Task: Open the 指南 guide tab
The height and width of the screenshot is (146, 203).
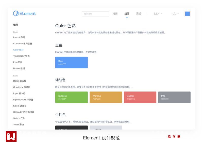Action: tap(115, 14)
